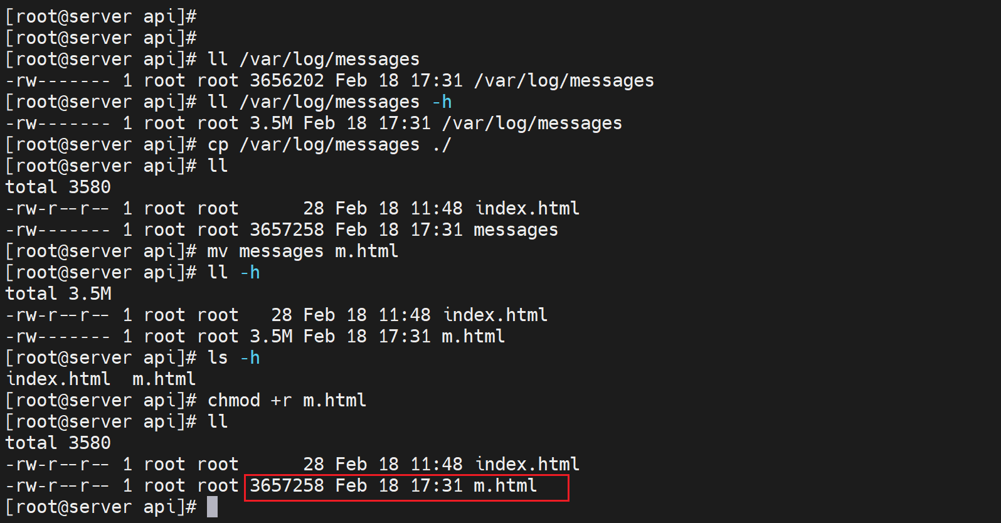The width and height of the screenshot is (1001, 523).
Task: Click the 17:31 timestamp inside the red box
Action: [x=437, y=485]
